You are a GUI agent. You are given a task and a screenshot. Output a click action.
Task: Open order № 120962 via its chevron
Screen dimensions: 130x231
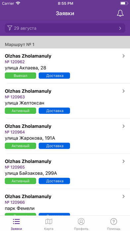[x=123, y=56]
